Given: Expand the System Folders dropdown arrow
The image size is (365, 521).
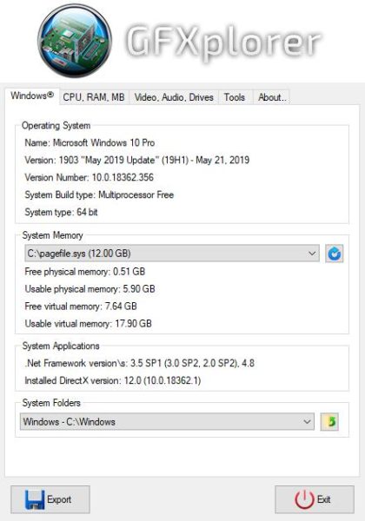Looking at the screenshot, I should 307,422.
